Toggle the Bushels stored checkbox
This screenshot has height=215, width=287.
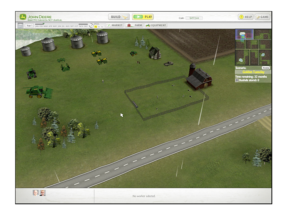click(237, 80)
